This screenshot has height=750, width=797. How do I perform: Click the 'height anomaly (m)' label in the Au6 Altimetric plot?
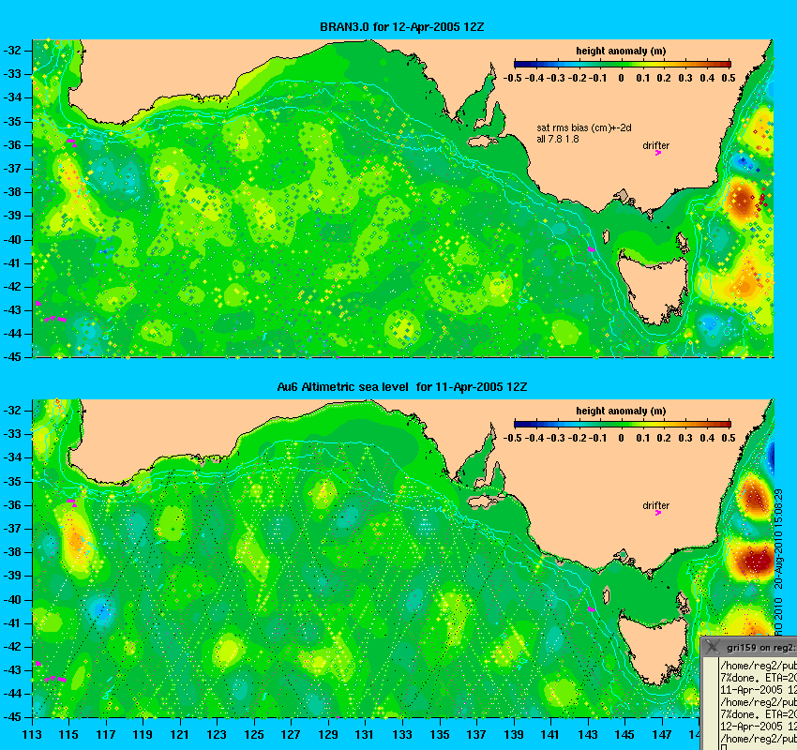tap(621, 411)
